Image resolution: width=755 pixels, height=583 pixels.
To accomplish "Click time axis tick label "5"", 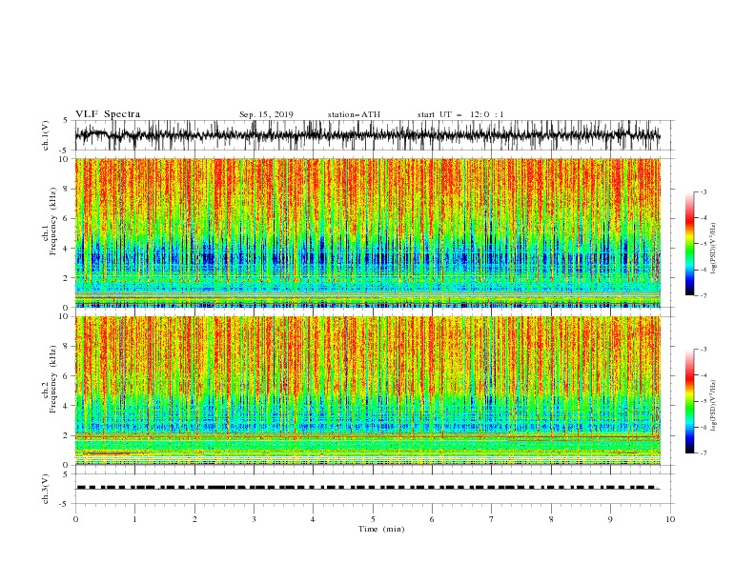I will [x=373, y=519].
